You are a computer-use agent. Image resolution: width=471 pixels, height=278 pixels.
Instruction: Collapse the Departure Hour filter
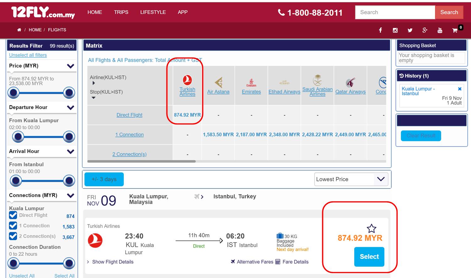[x=71, y=107]
